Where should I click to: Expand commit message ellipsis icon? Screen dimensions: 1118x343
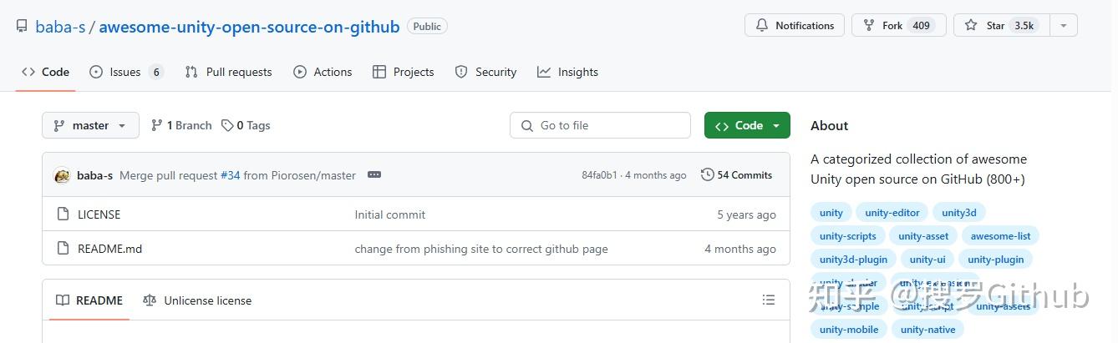pos(374,175)
